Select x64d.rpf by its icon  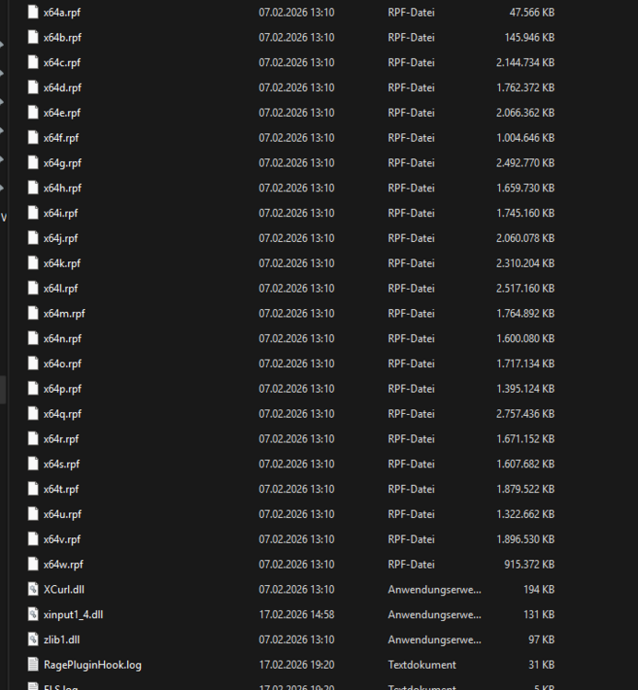pyautogui.click(x=33, y=87)
